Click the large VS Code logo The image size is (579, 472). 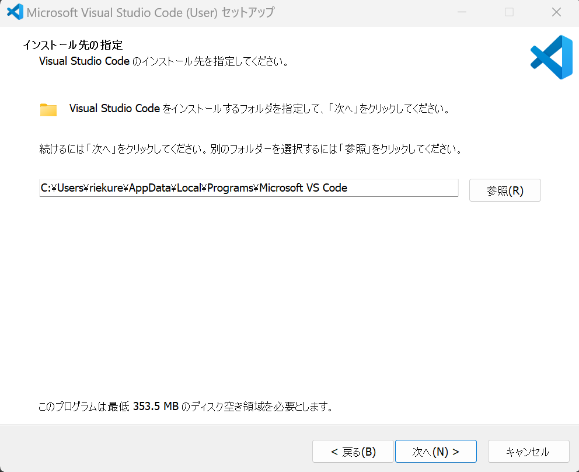click(x=552, y=57)
